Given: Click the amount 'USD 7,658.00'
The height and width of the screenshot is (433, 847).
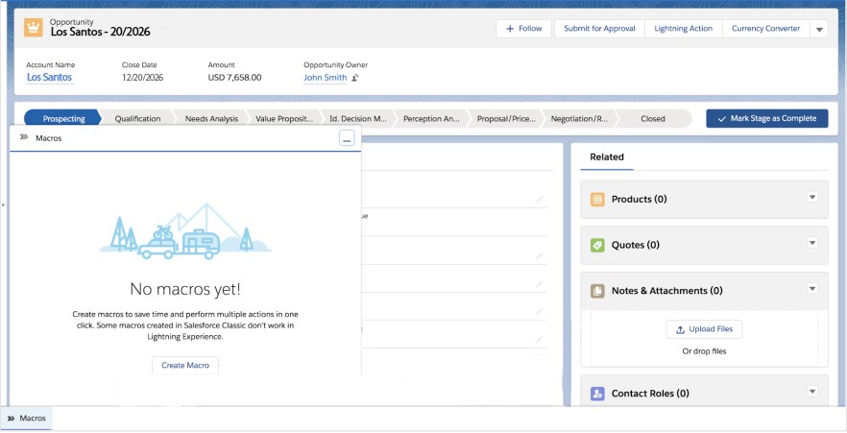Looking at the screenshot, I should tap(234, 77).
